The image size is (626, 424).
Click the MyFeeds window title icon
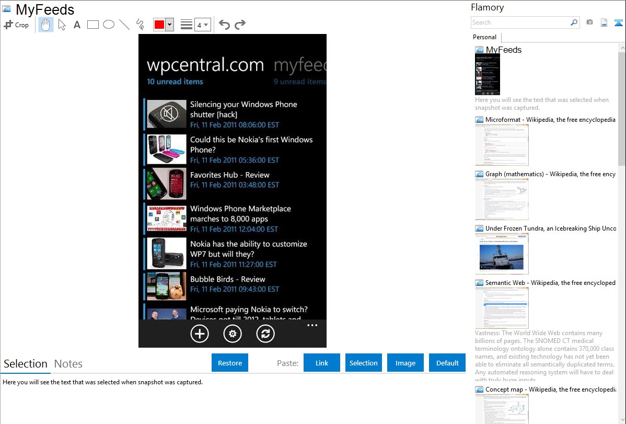[x=6, y=9]
